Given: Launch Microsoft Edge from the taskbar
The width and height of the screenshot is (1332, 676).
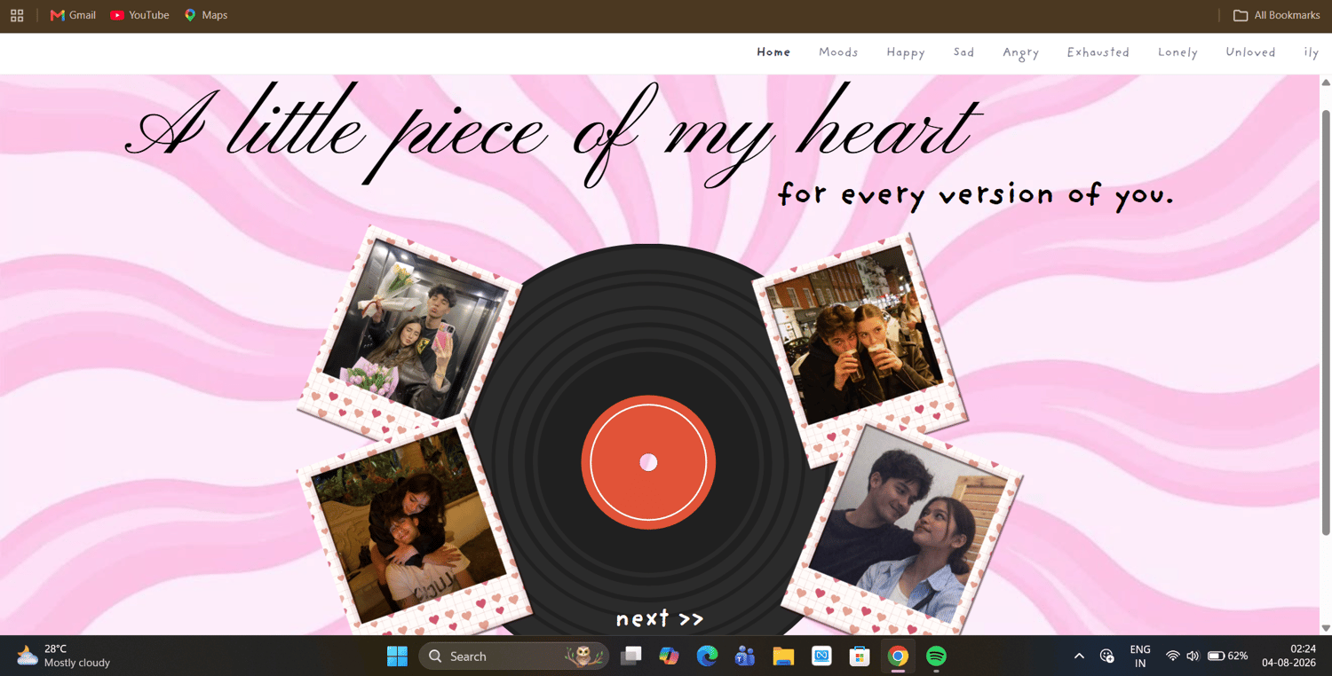Looking at the screenshot, I should pyautogui.click(x=707, y=656).
